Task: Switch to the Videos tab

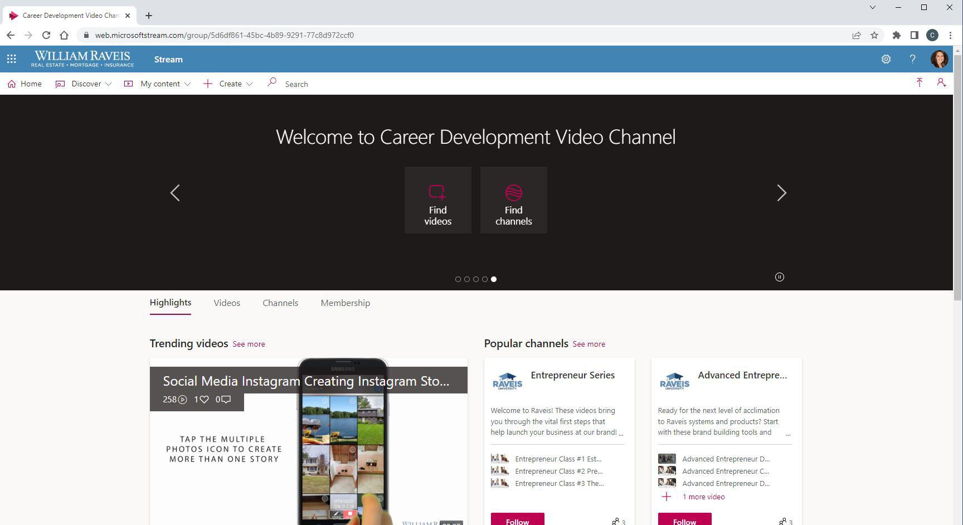Action: (x=227, y=303)
